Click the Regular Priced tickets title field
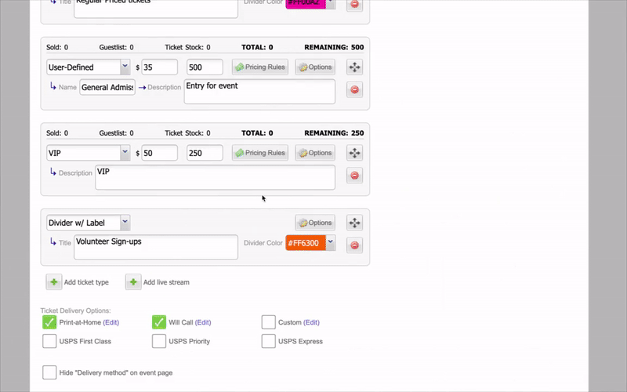627x392 pixels. coord(156,9)
